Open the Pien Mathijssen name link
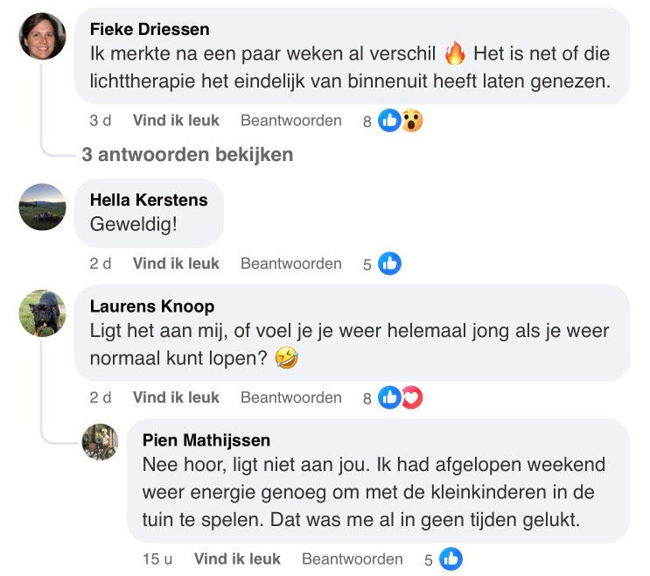The height and width of the screenshot is (576, 650). pyautogui.click(x=206, y=439)
